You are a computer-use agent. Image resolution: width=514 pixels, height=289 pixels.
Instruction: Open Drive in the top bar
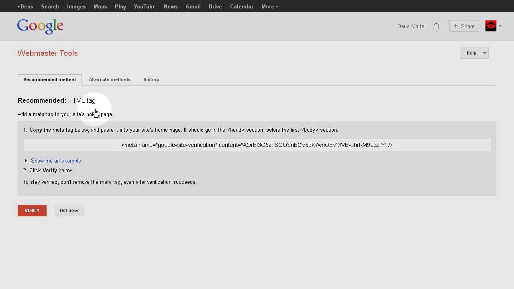(x=215, y=6)
